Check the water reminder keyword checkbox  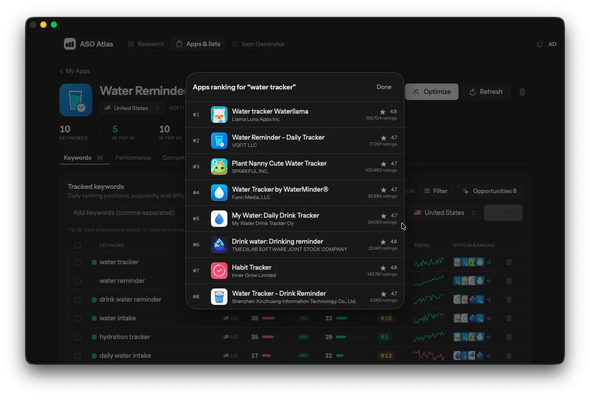[78, 281]
